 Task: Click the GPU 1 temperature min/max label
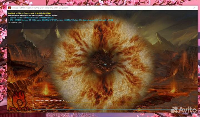[x=49, y=101]
